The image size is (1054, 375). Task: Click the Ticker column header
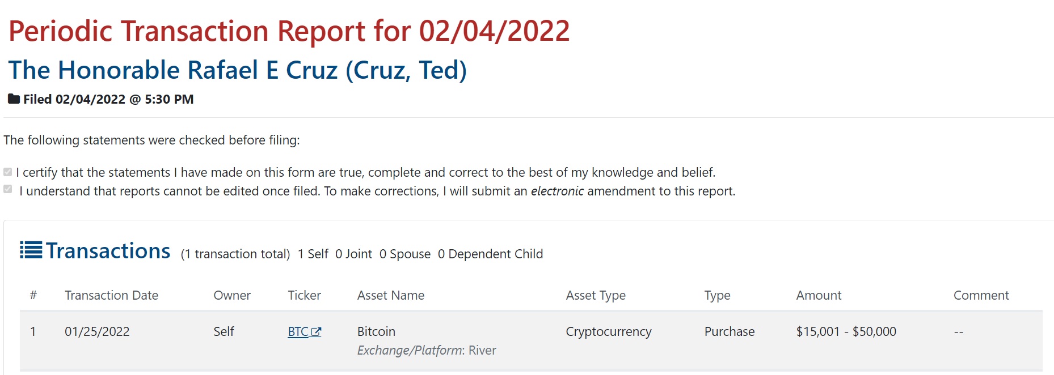304,295
